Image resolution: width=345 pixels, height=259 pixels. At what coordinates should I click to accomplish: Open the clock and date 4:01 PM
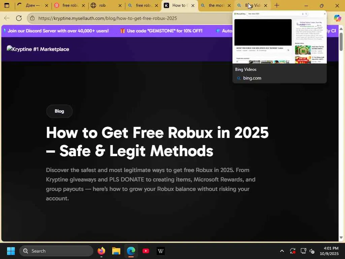point(329,251)
